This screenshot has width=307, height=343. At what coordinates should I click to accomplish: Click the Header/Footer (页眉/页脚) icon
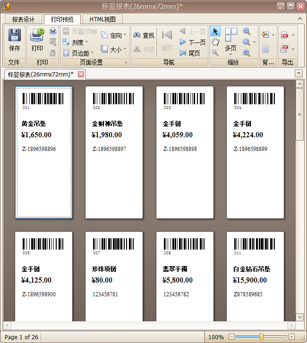(66, 31)
